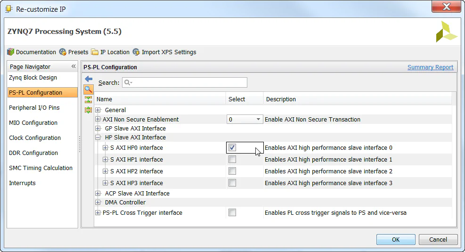
Task: Expand the S AXI HP2 interface node
Action: click(x=105, y=171)
